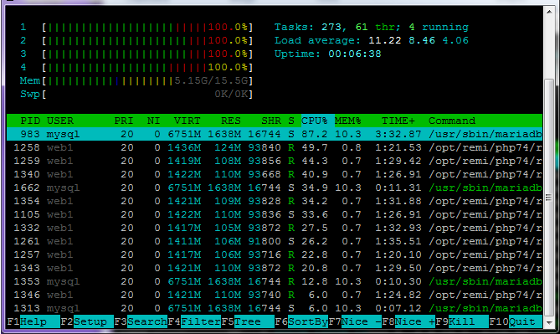The width and height of the screenshot is (560, 334).
Task: Click the 49.7 CPU% cell
Action: [x=314, y=147]
